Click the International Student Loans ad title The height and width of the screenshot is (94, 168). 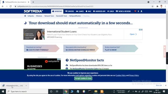click(x=62, y=32)
